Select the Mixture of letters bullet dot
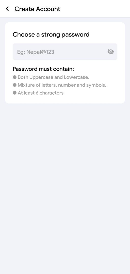The image size is (130, 274). pyautogui.click(x=15, y=85)
